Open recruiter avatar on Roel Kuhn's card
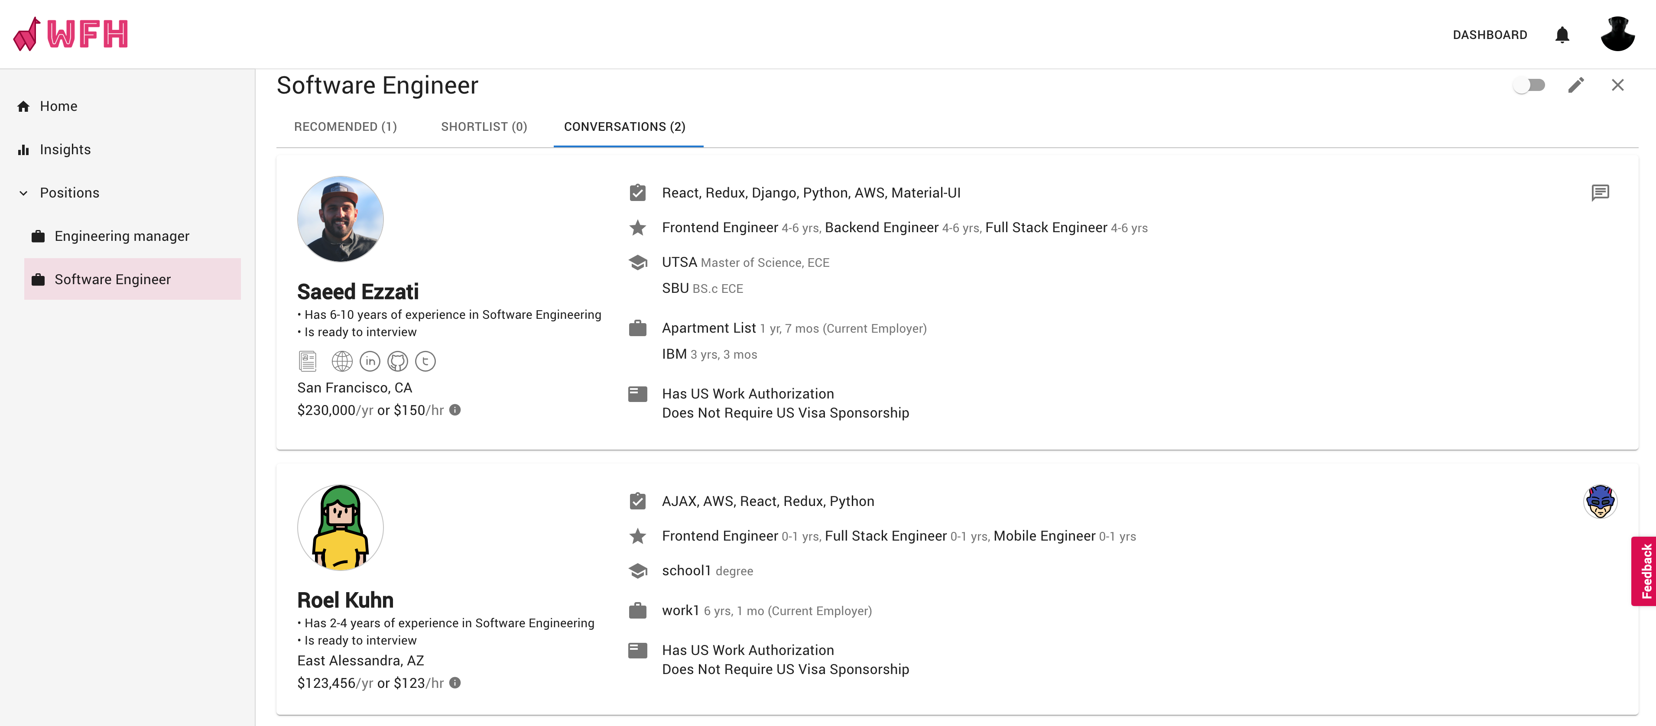This screenshot has height=726, width=1656. click(x=1600, y=501)
